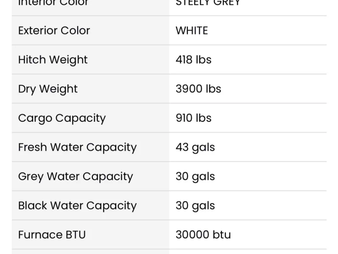
Task: Click the STEELY GREY interior color value
Action: 208,3
